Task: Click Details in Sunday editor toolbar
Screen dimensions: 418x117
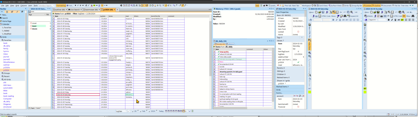Action: pos(369,16)
